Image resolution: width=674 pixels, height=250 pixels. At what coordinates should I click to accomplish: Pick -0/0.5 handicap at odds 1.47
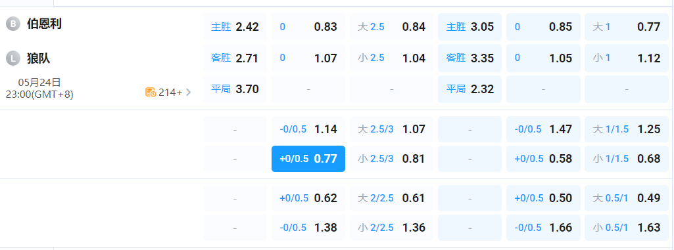(x=543, y=129)
